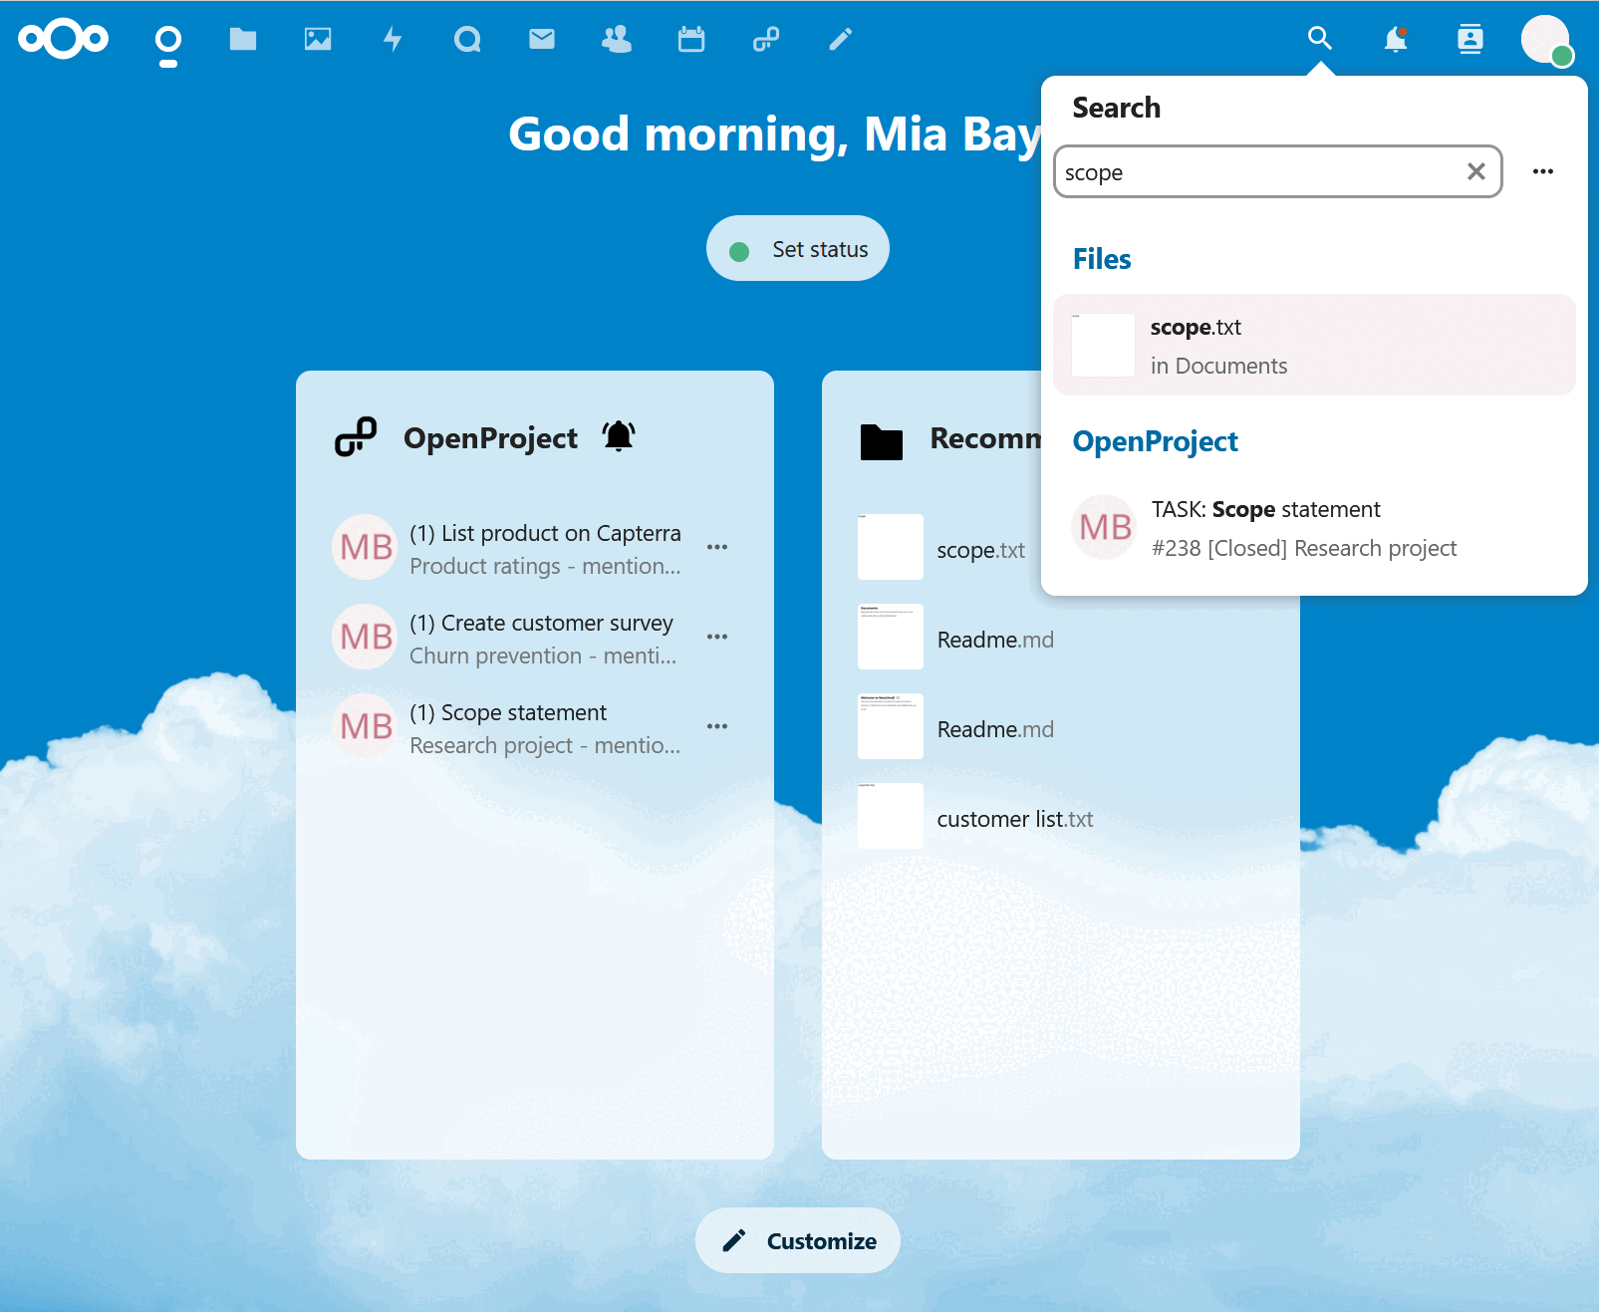Open customer list.txt from Recommendations

(1014, 818)
